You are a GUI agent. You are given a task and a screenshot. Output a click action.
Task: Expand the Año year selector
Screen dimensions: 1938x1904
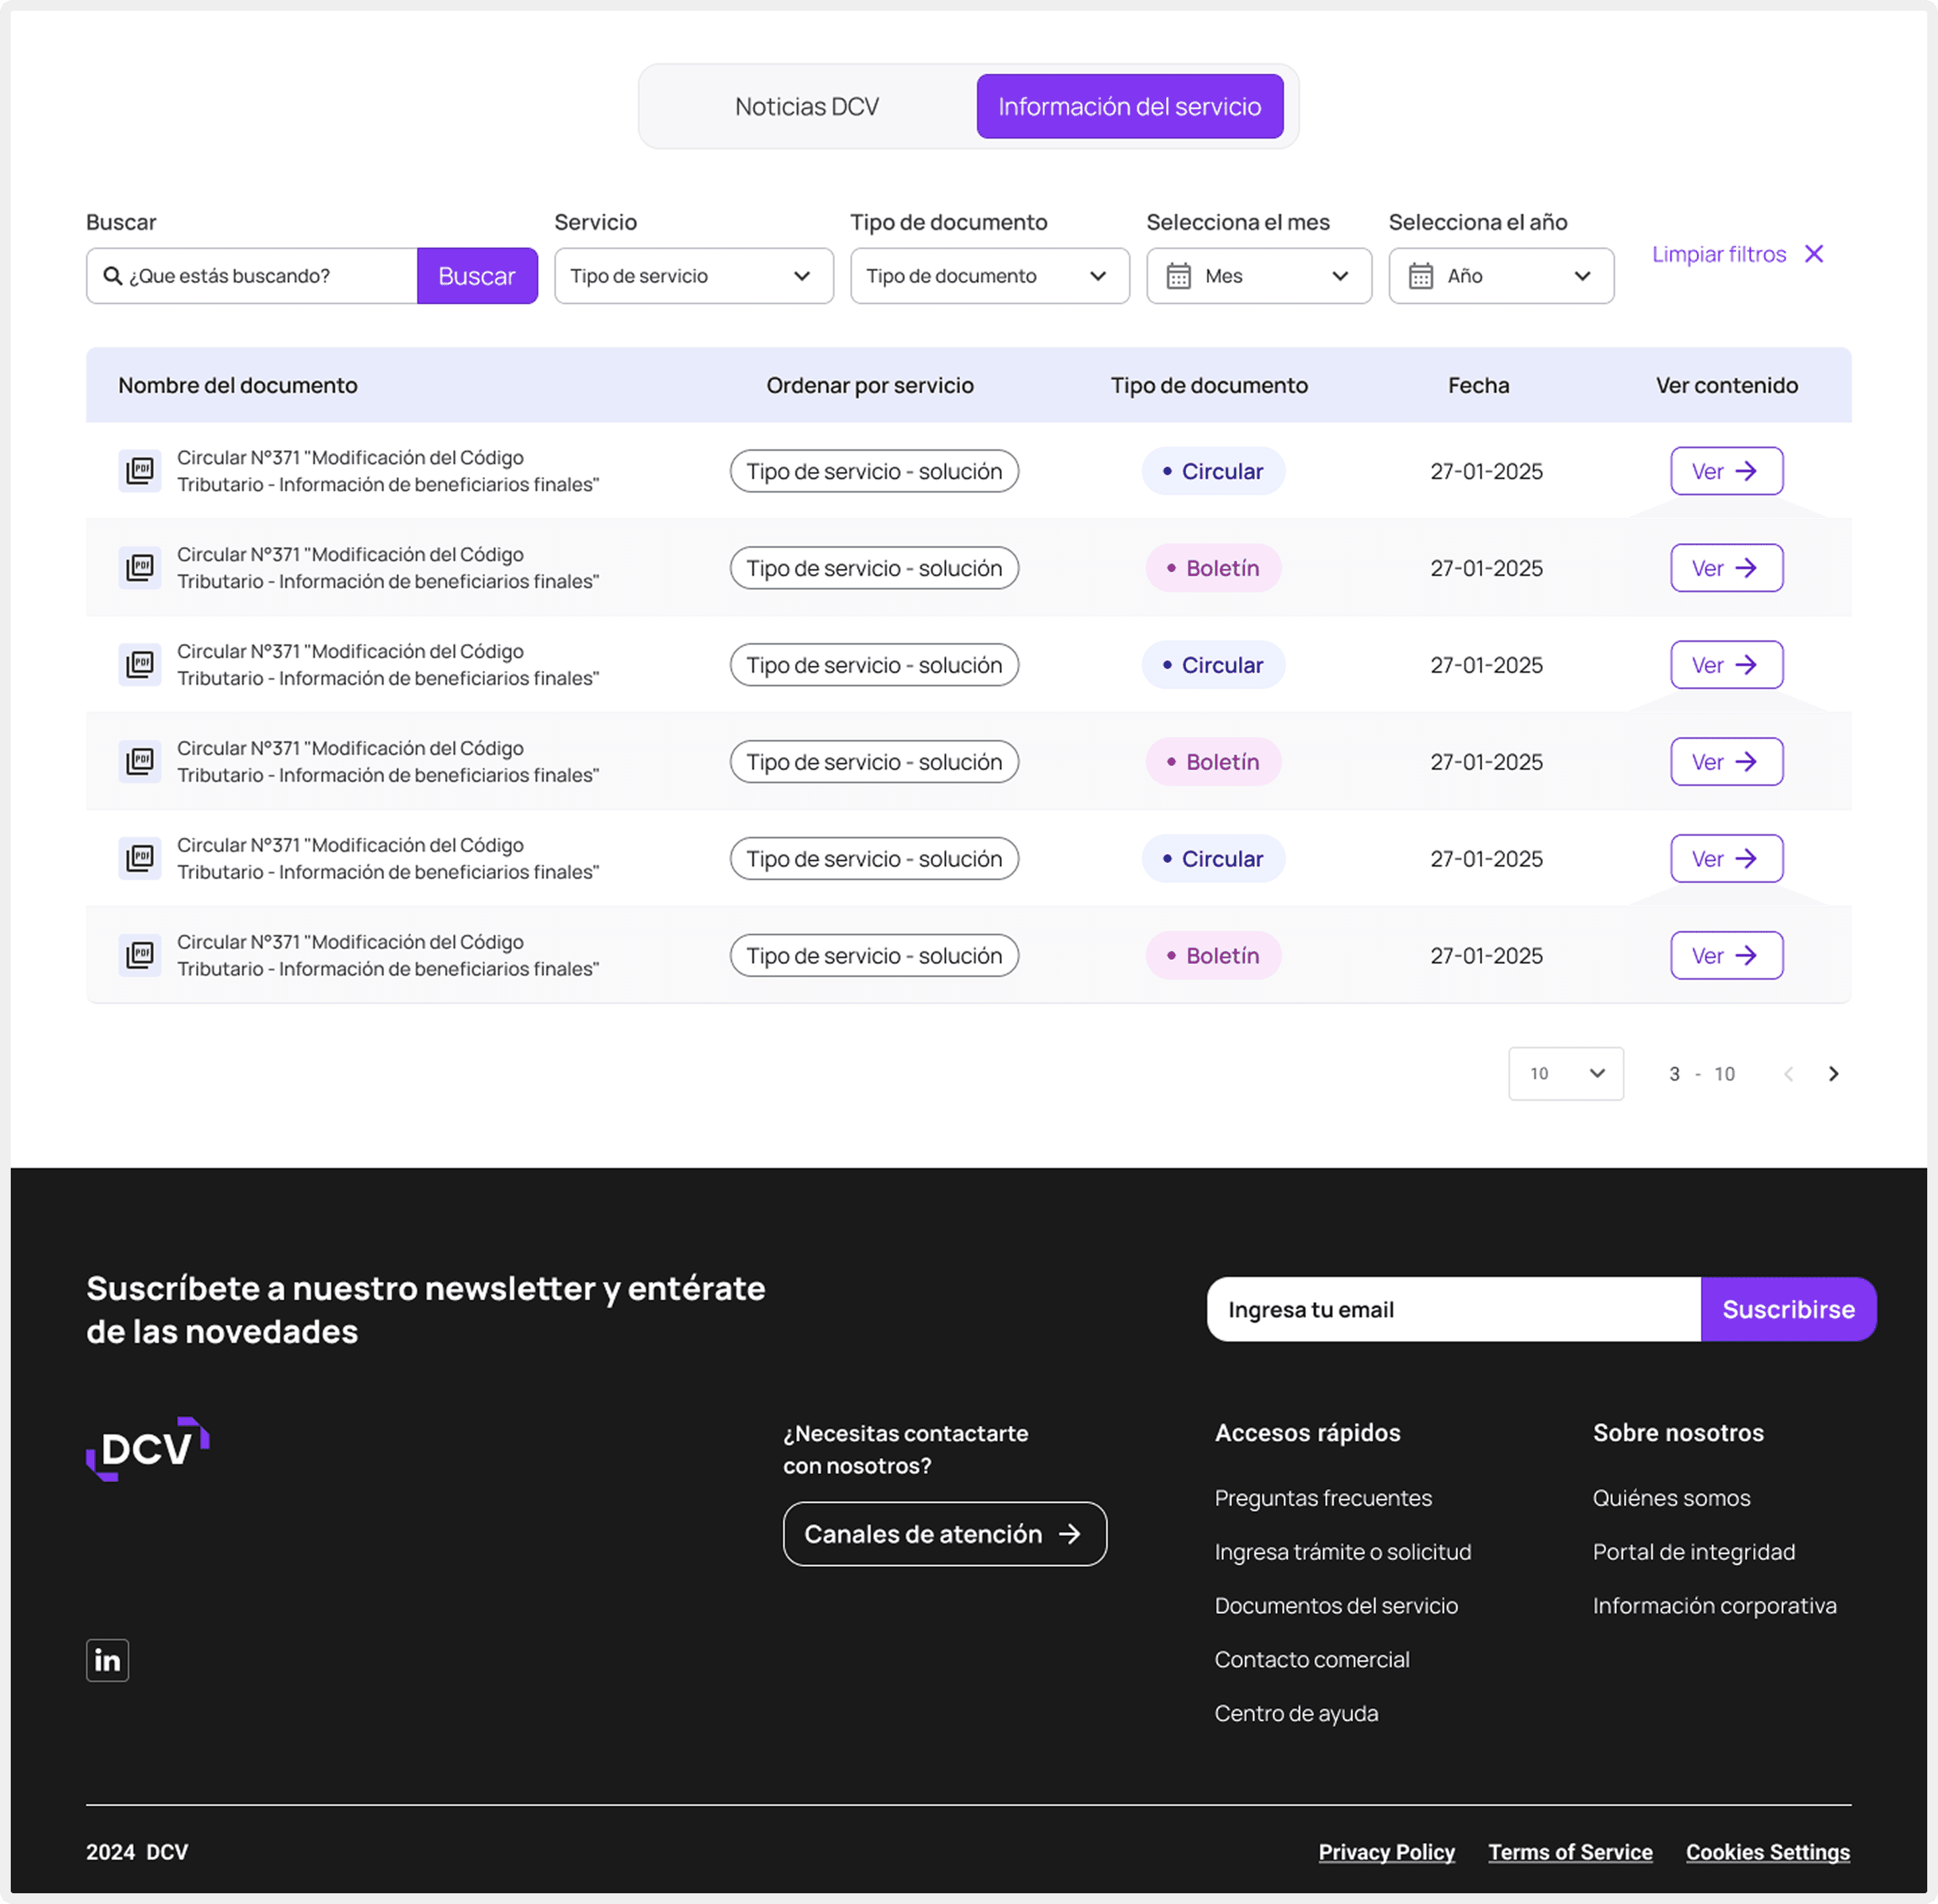(1500, 276)
